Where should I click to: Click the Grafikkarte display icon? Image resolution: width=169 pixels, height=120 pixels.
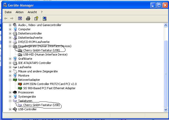[x=15, y=59]
